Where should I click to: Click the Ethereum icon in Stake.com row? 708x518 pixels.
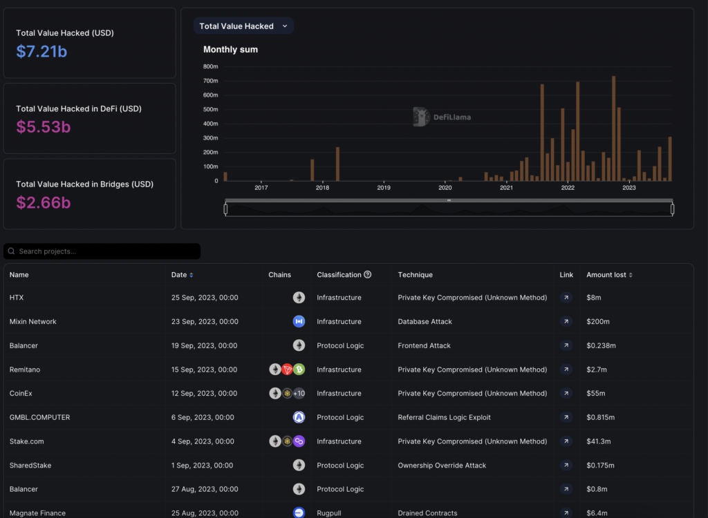[x=275, y=441]
